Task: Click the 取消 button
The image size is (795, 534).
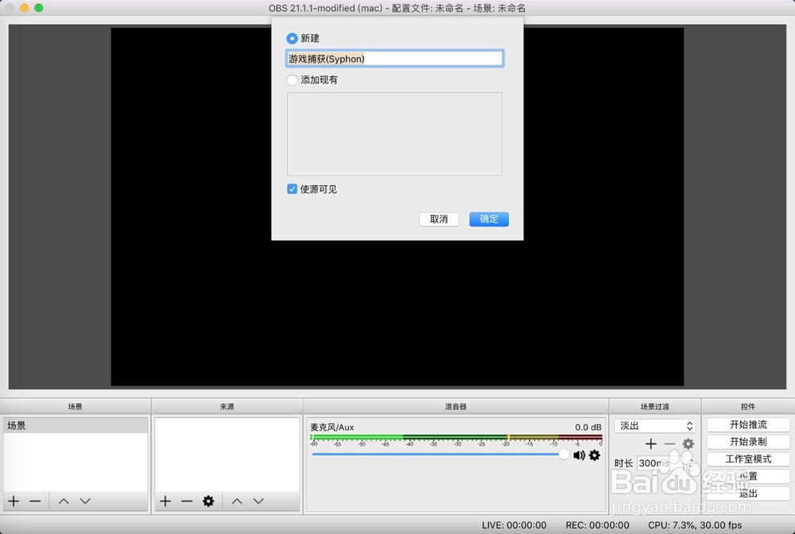Action: pyautogui.click(x=439, y=219)
